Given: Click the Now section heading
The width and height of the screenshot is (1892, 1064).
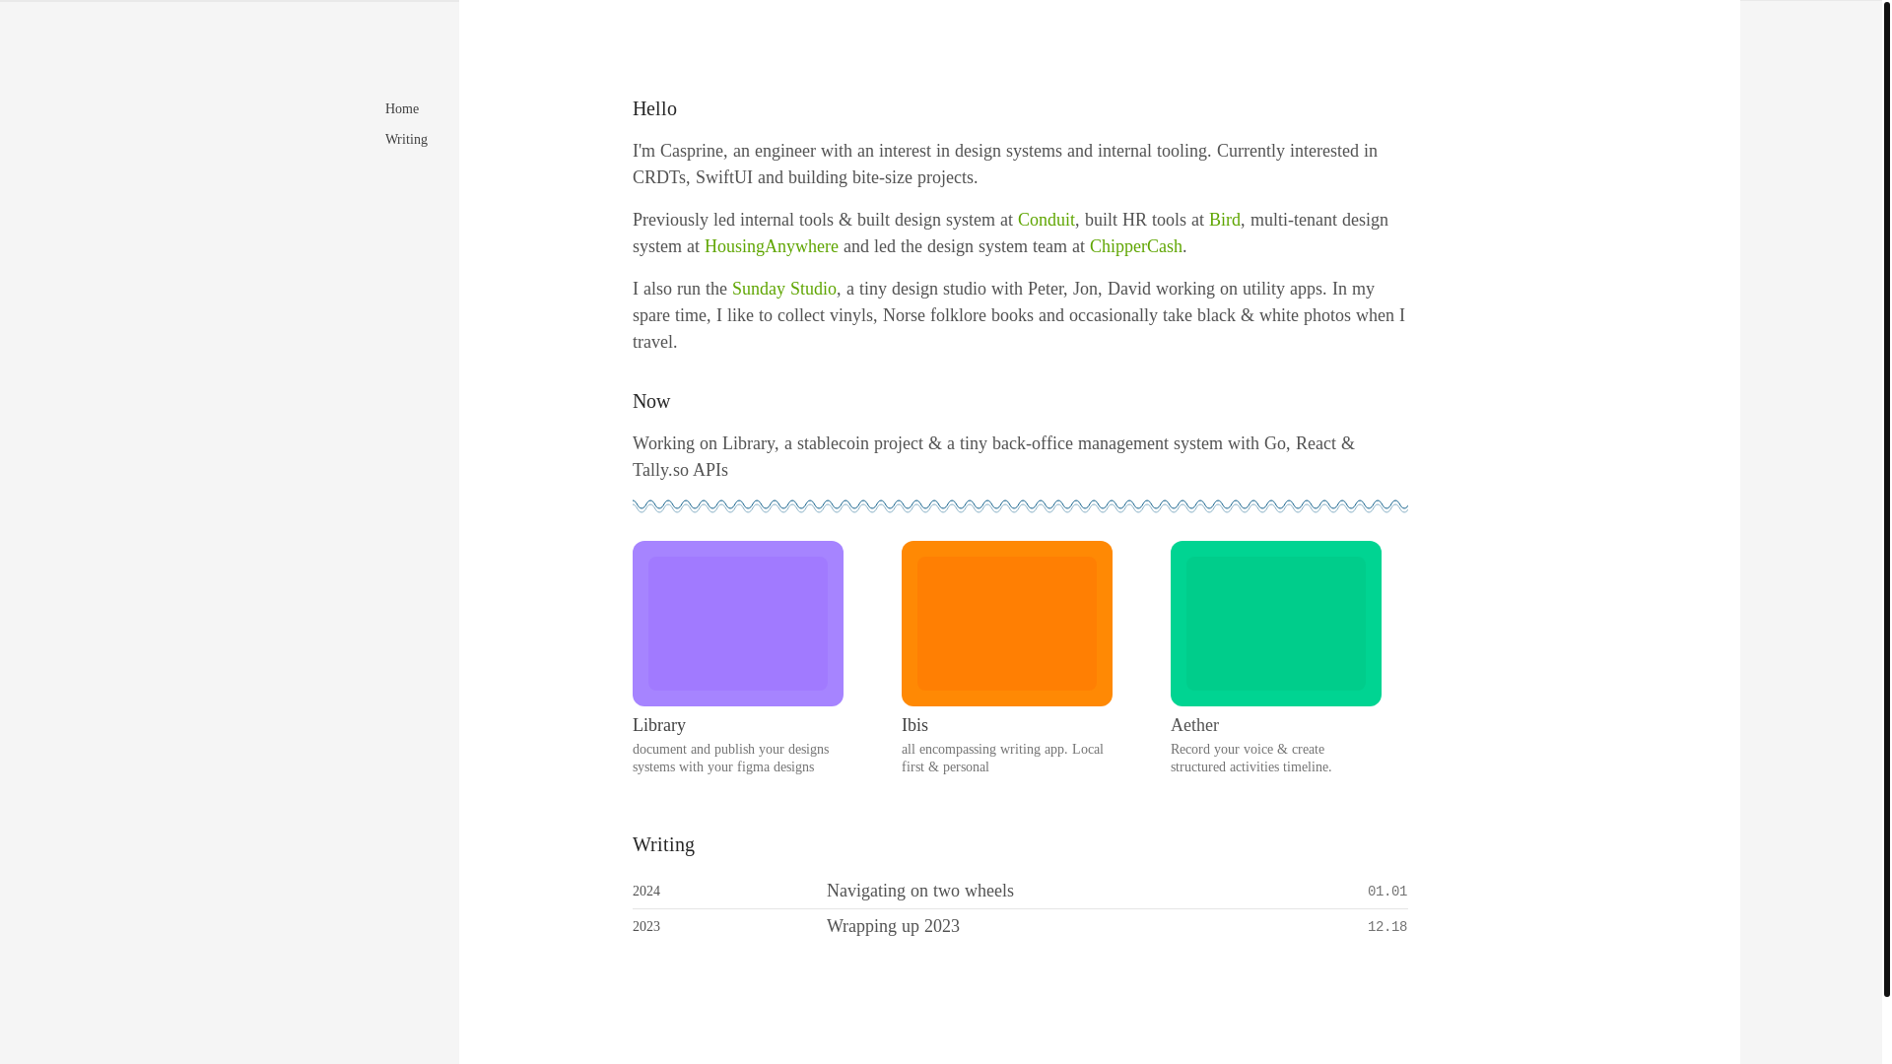Looking at the screenshot, I should 651,401.
